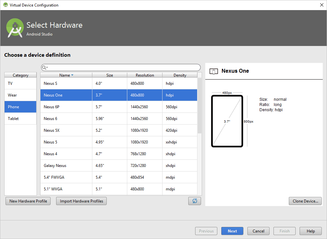
Task: Select the TV category
Action: pyautogui.click(x=20, y=83)
